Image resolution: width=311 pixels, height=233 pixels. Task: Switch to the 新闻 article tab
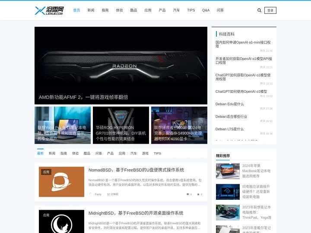coord(52,153)
